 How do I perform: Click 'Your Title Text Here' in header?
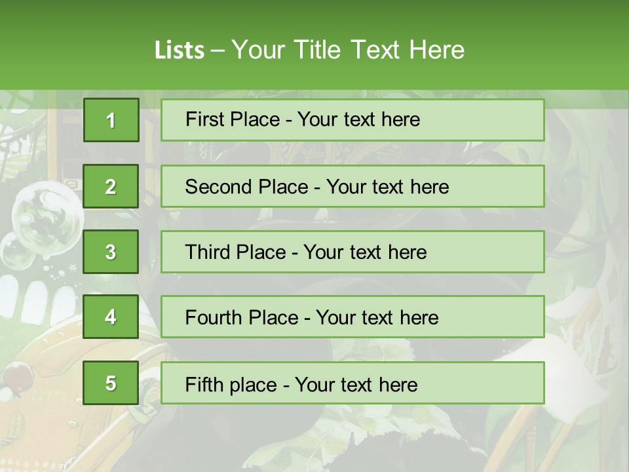[348, 50]
